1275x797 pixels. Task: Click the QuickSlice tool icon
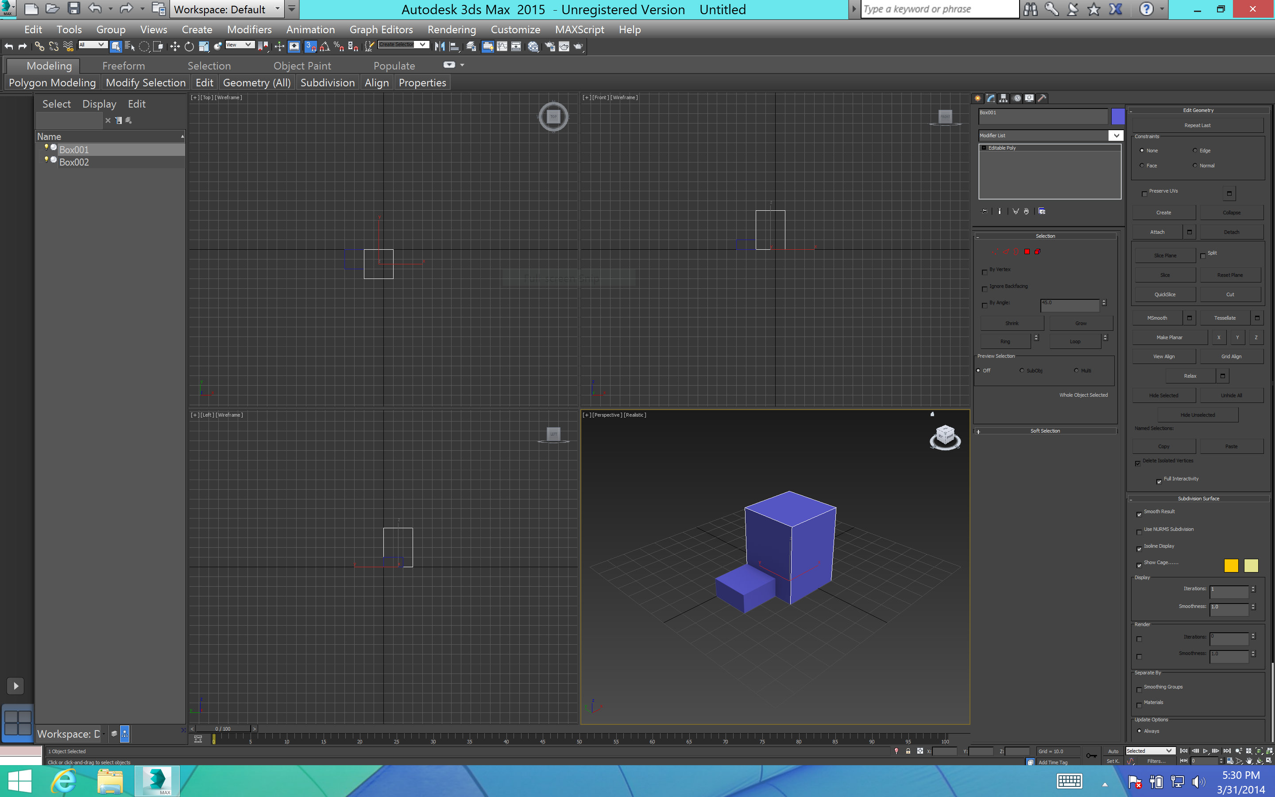[1165, 295]
